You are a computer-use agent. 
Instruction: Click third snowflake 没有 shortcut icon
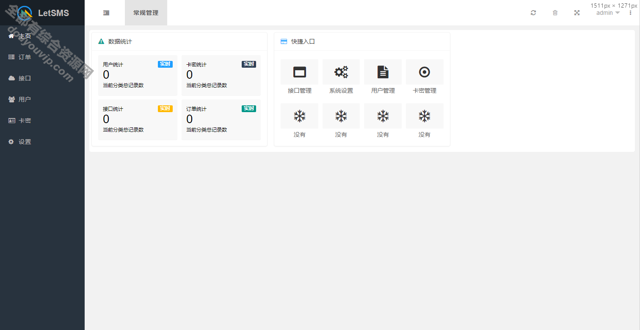[383, 116]
